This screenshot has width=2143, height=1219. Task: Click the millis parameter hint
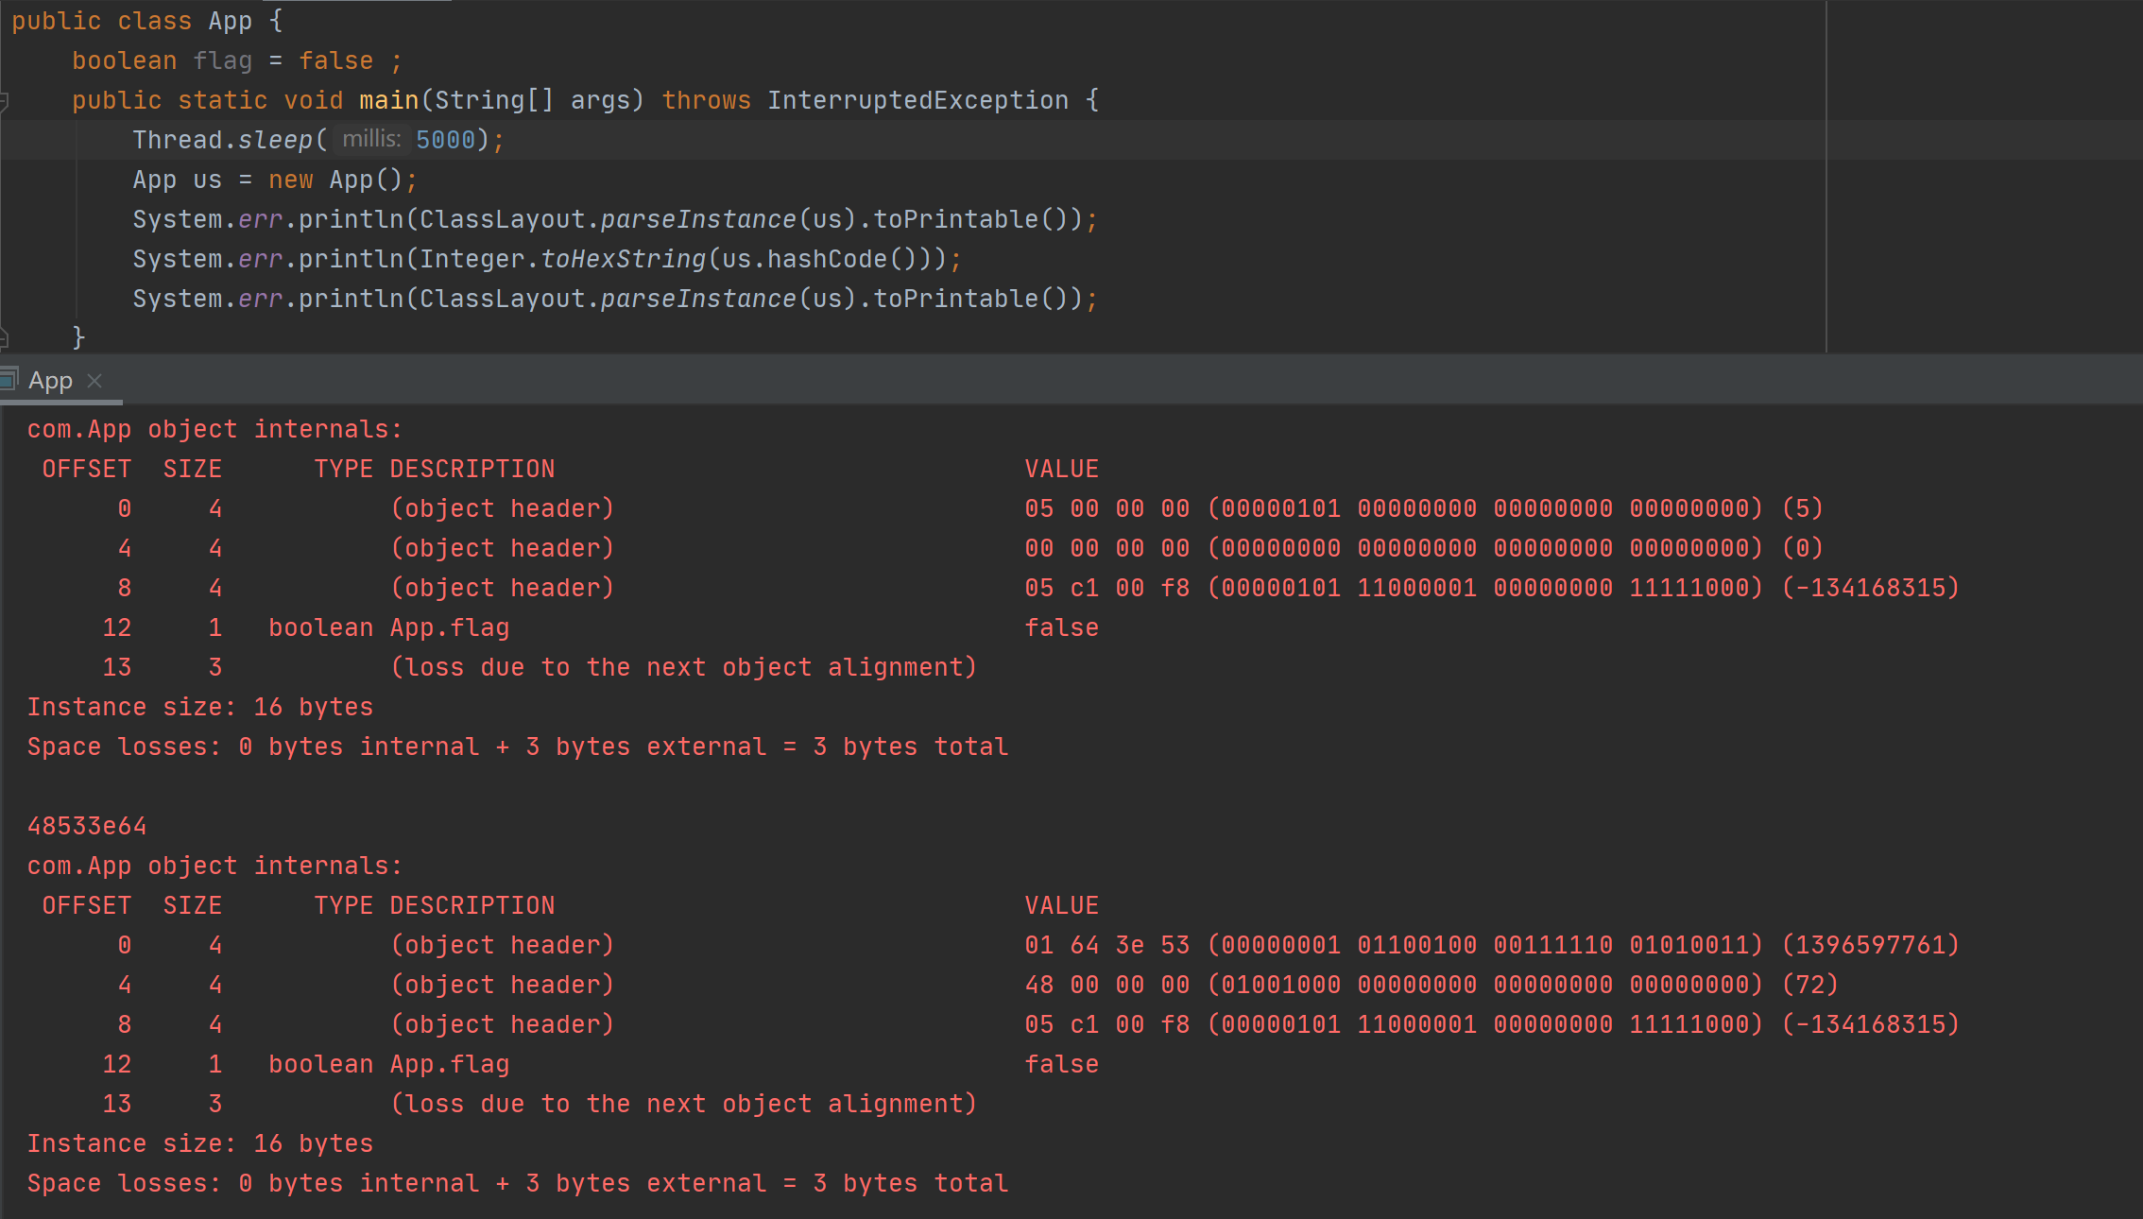(x=370, y=140)
